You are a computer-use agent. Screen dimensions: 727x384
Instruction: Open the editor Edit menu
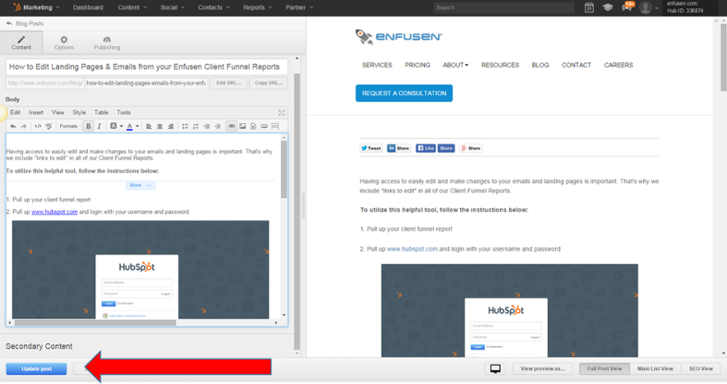pyautogui.click(x=16, y=112)
